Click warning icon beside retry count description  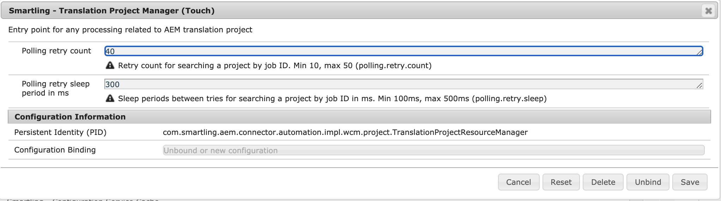click(x=110, y=65)
